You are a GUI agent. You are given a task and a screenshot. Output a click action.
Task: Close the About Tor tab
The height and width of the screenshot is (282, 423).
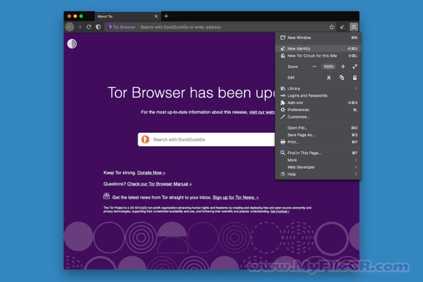tap(156, 16)
